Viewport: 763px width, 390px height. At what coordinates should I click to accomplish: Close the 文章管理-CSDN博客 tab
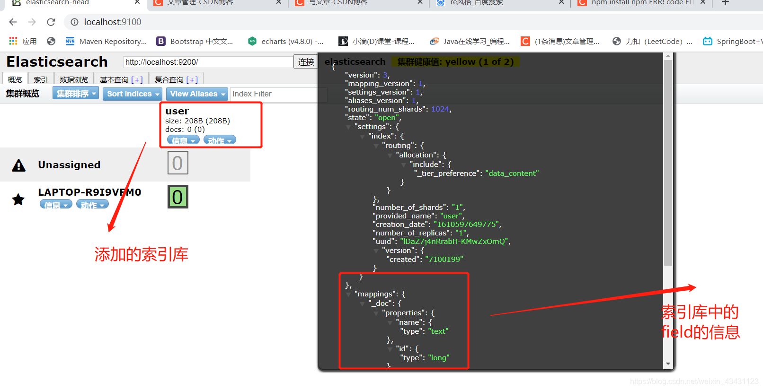pyautogui.click(x=279, y=2)
